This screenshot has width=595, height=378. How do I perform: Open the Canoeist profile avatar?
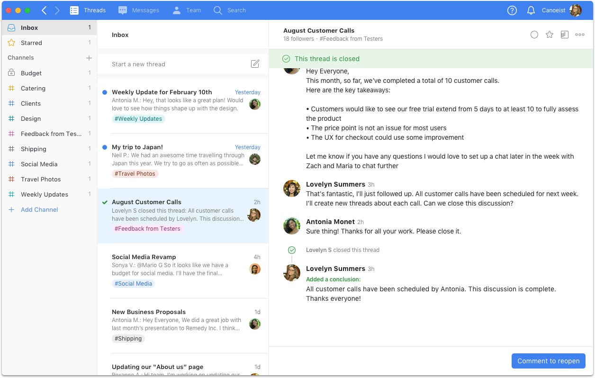pyautogui.click(x=576, y=10)
